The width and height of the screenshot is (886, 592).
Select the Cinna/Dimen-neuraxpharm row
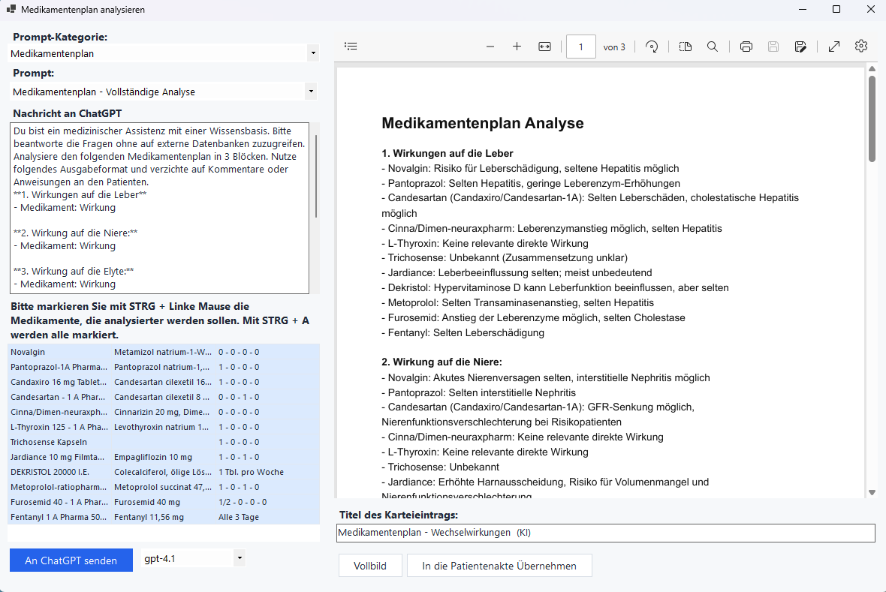pyautogui.click(x=164, y=412)
